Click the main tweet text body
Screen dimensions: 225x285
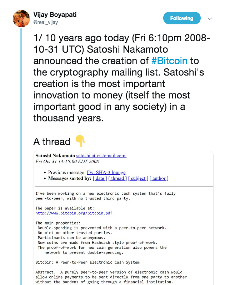coord(121,78)
